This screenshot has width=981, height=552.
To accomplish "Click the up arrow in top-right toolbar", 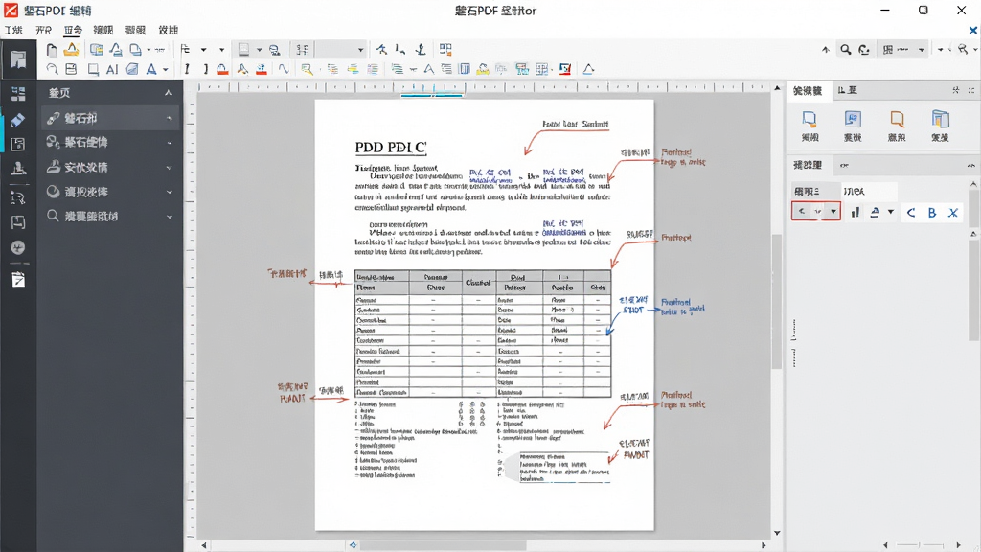I will point(826,50).
